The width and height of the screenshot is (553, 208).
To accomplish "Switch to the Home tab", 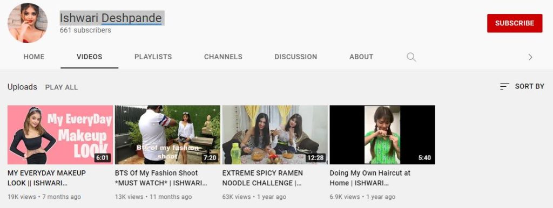I will click(x=34, y=57).
